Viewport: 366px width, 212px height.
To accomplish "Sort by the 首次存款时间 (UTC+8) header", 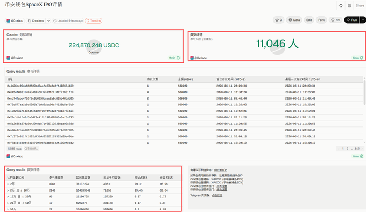I will 231,79.
